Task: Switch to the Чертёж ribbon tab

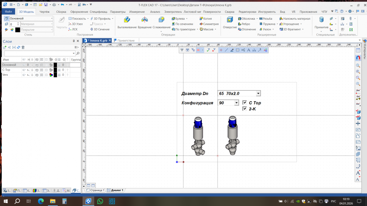Action: [44, 12]
